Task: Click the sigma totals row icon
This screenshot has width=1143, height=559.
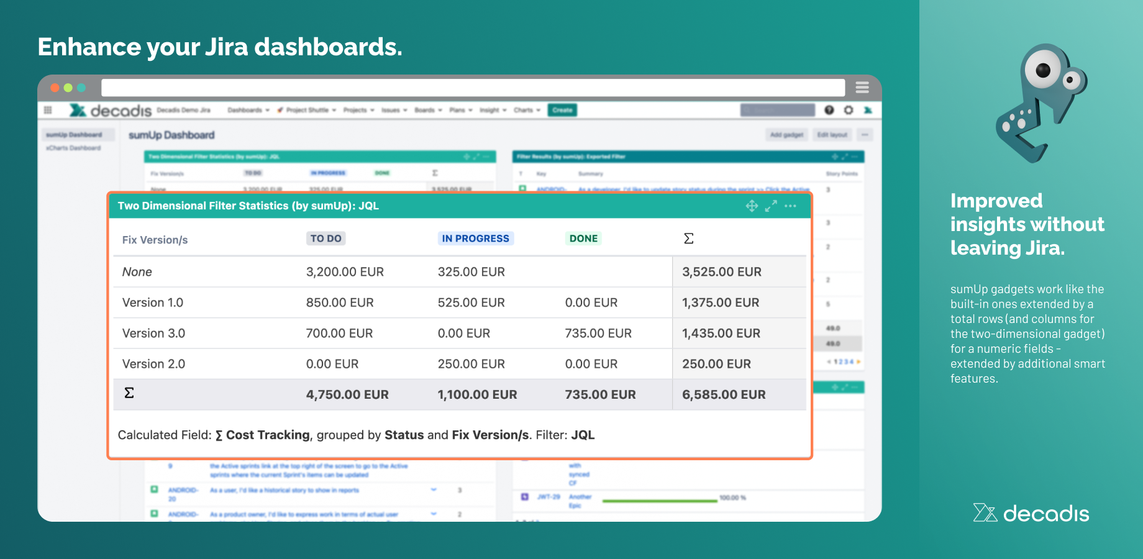Action: 129,393
